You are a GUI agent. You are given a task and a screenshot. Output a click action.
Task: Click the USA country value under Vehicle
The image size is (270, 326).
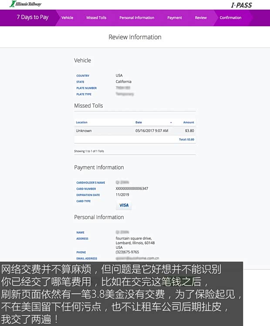point(119,75)
